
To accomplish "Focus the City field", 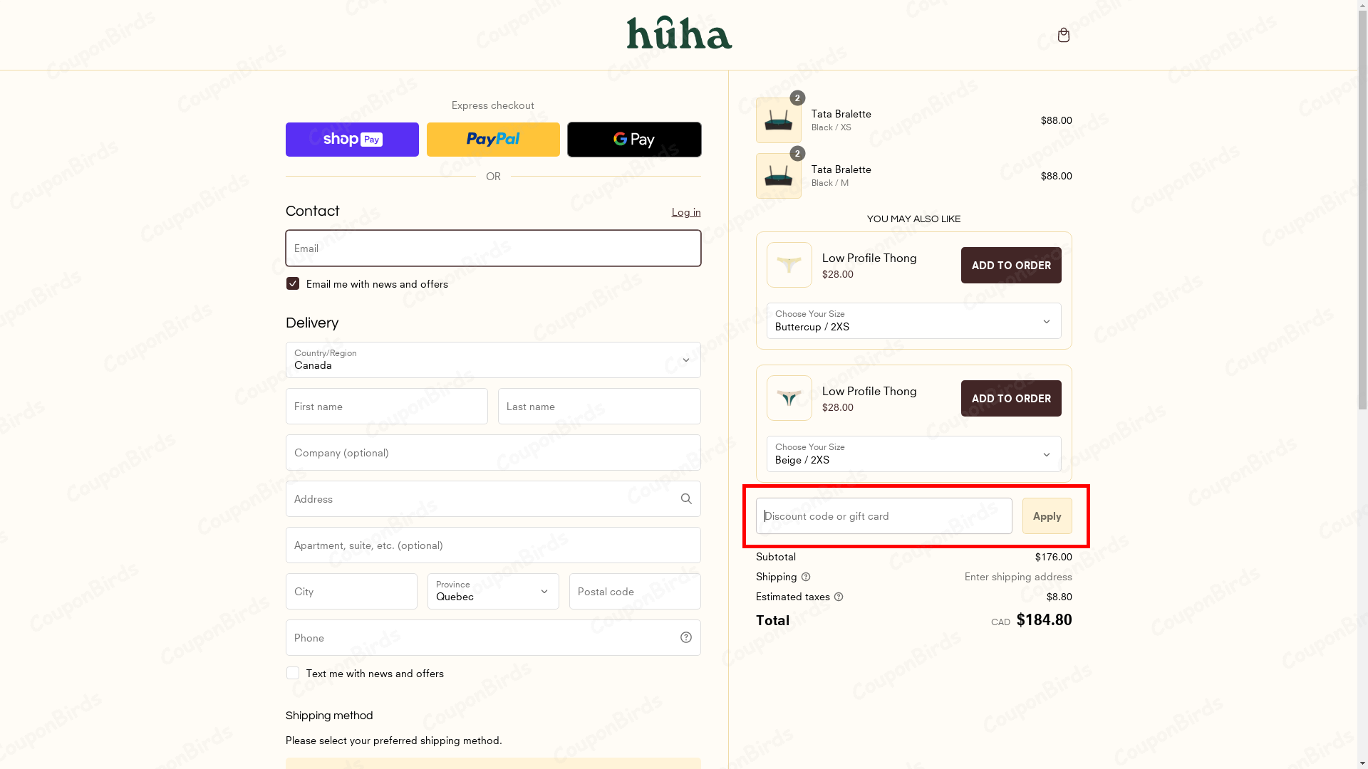I will [351, 591].
